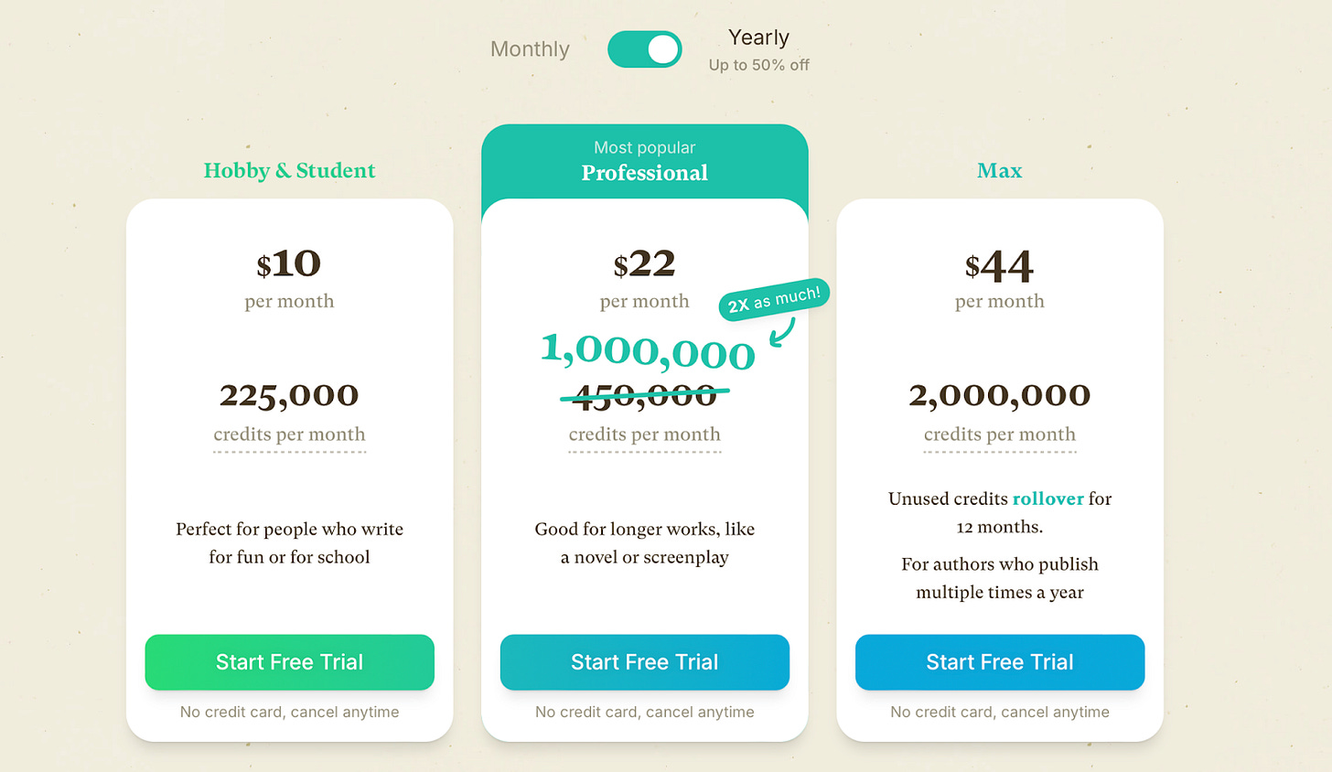Toggle the Monthly/Yearly billing switch
The height and width of the screenshot is (772, 1332).
[645, 49]
